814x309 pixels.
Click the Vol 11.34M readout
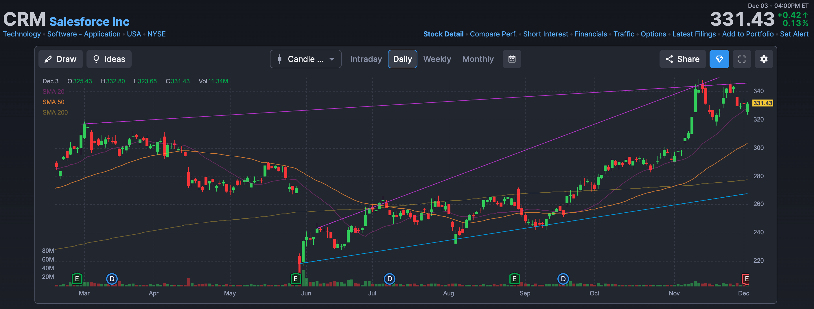click(213, 81)
